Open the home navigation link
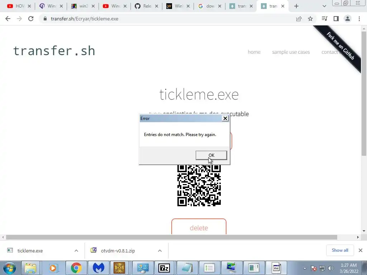The image size is (367, 275). click(x=254, y=52)
